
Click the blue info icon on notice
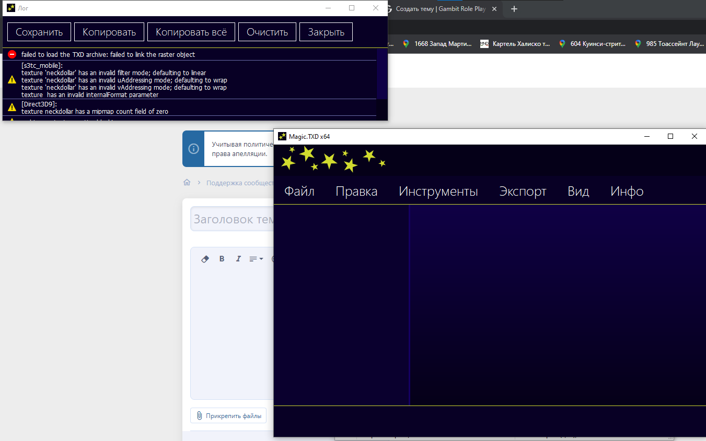[193, 149]
